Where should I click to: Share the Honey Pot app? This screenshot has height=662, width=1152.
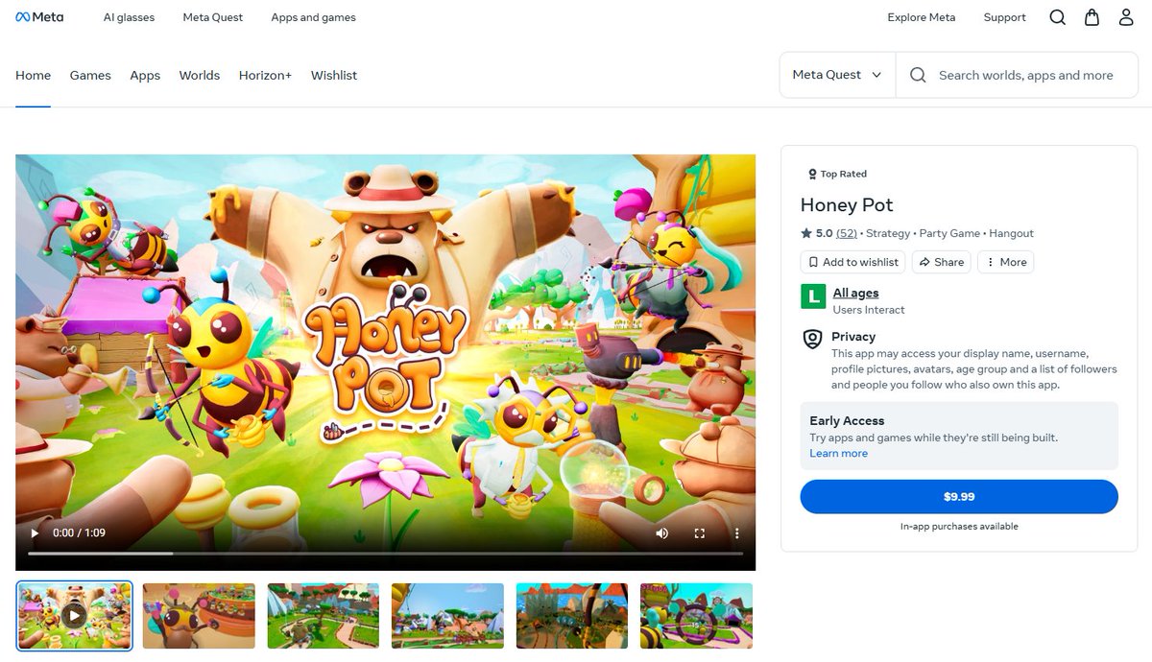coord(942,262)
